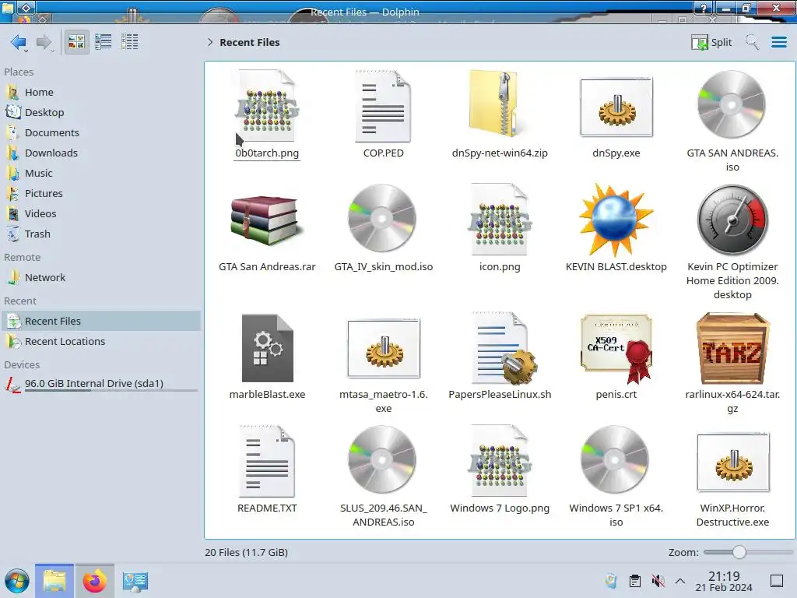The width and height of the screenshot is (797, 598).
Task: Select the SLUS_209.46.SAN_ANDREAS.iso disc icon
Action: [x=382, y=459]
